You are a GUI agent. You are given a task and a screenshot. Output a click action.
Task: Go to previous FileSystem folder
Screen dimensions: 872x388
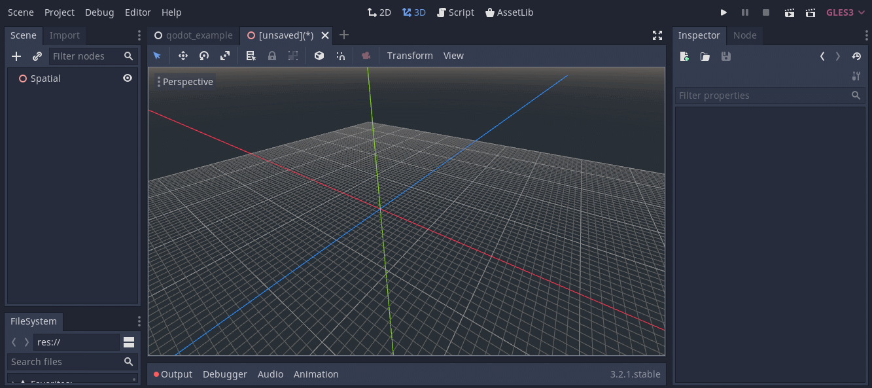click(14, 342)
